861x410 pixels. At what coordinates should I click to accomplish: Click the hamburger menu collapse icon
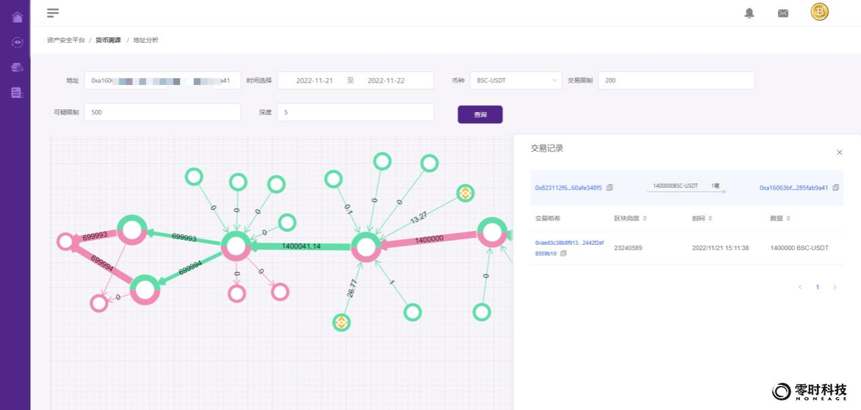point(52,13)
